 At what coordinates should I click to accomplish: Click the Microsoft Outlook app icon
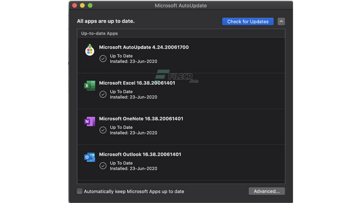(x=90, y=157)
